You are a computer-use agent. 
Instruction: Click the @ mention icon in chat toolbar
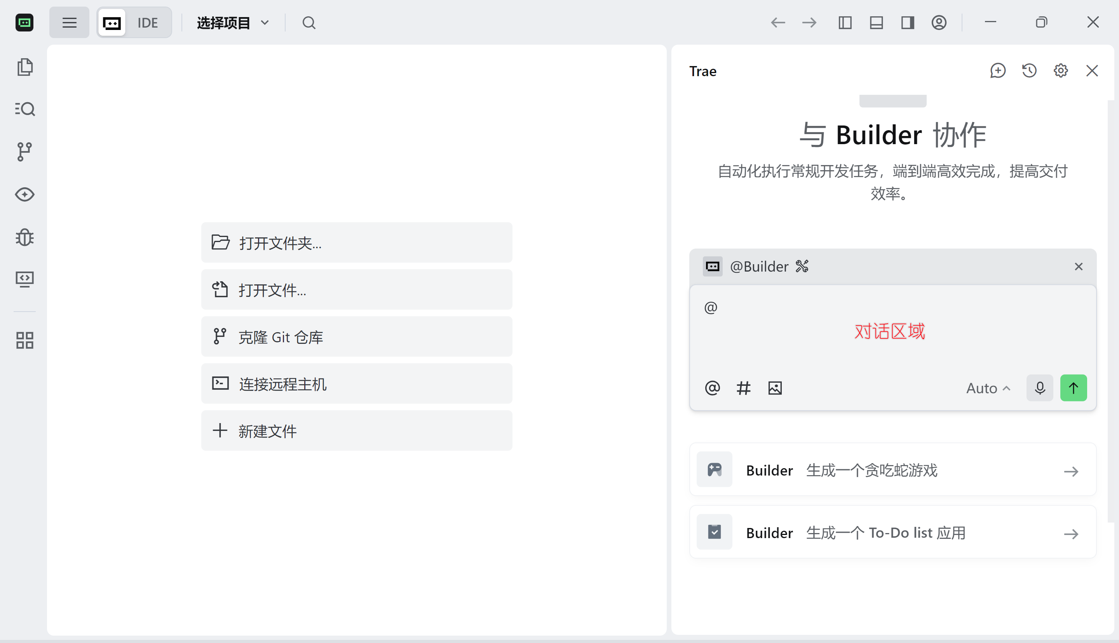pyautogui.click(x=712, y=388)
